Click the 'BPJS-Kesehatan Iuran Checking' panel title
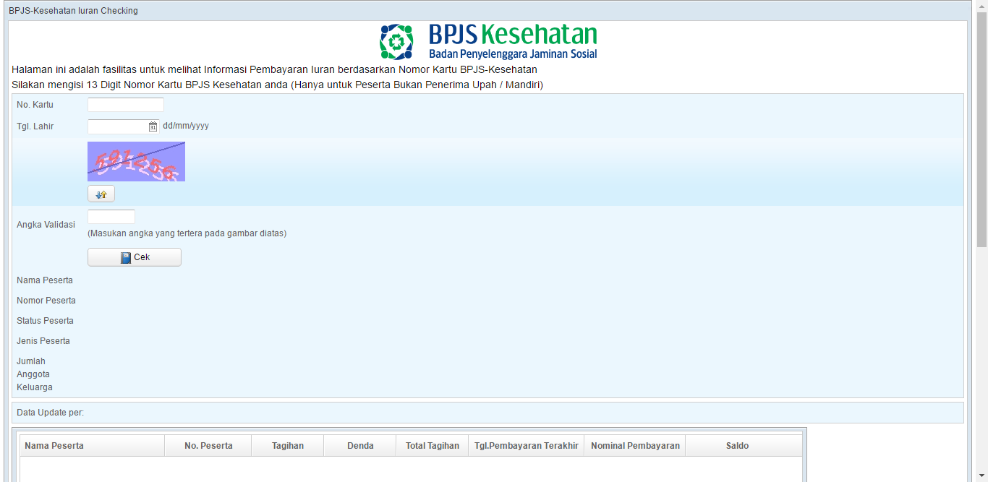Viewport: 988px width, 482px height. (x=73, y=11)
